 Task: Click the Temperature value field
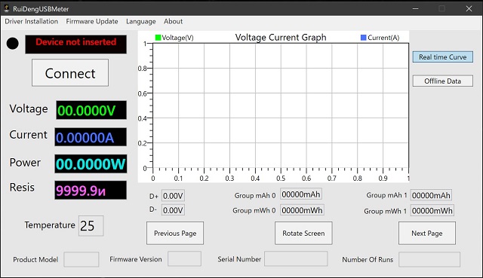(91, 226)
